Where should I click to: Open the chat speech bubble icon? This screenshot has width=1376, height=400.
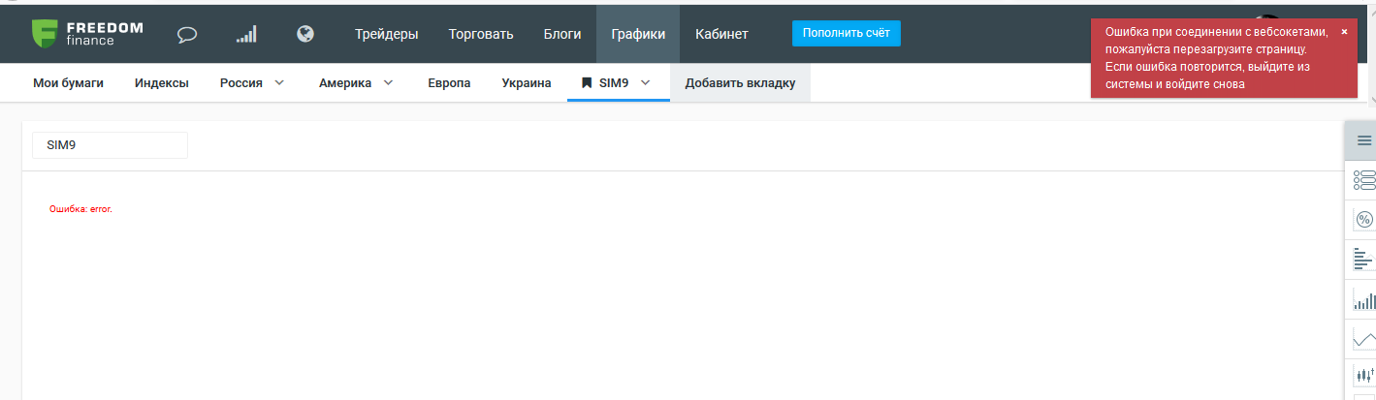tap(188, 35)
